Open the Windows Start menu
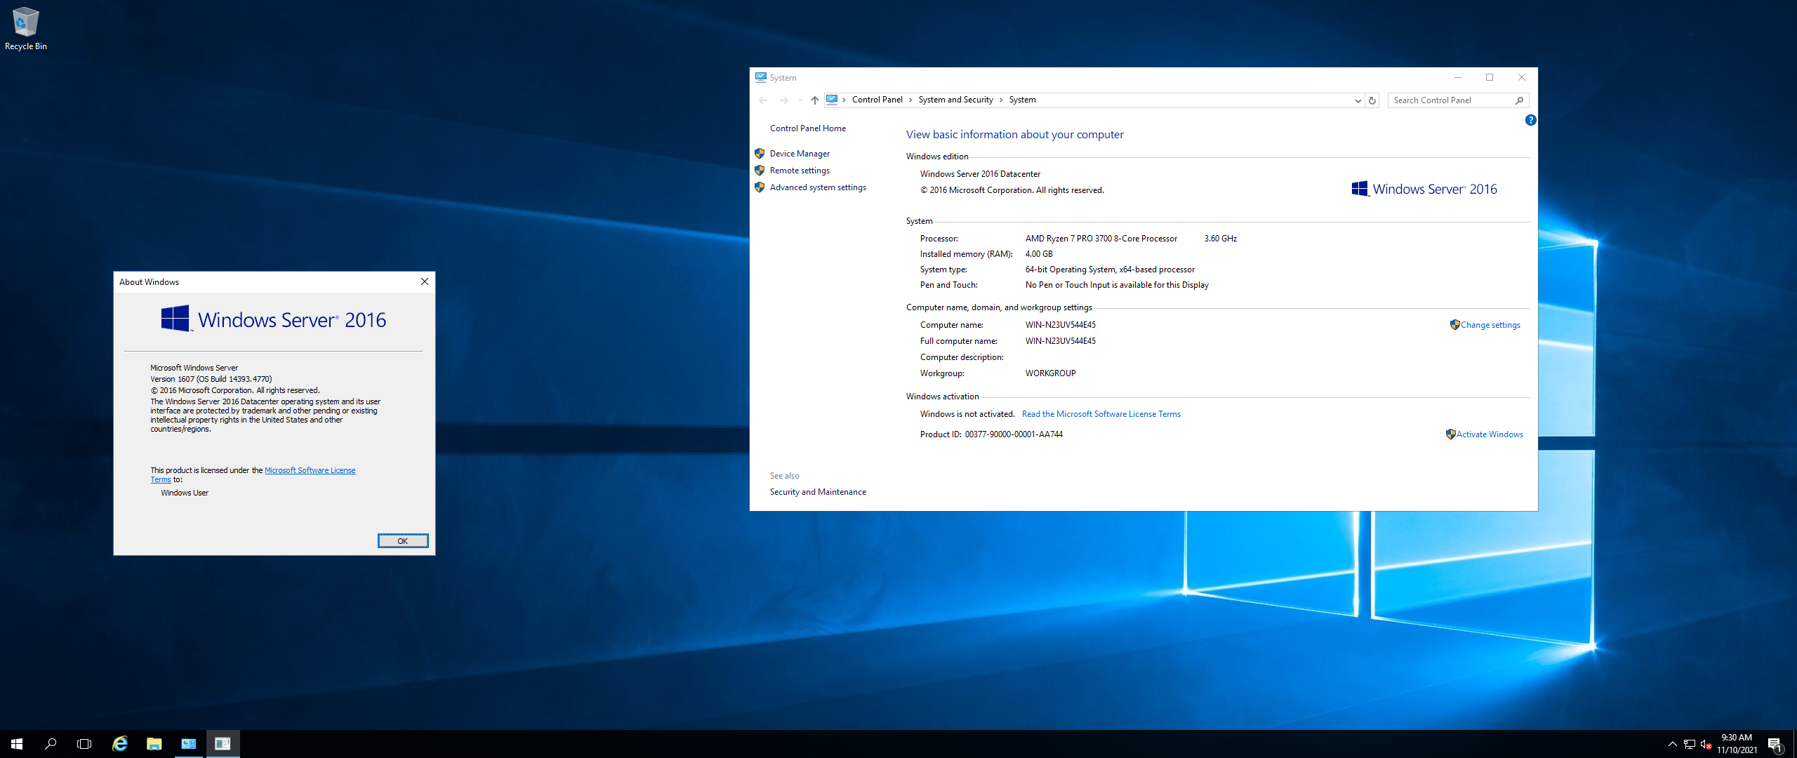 pyautogui.click(x=17, y=744)
